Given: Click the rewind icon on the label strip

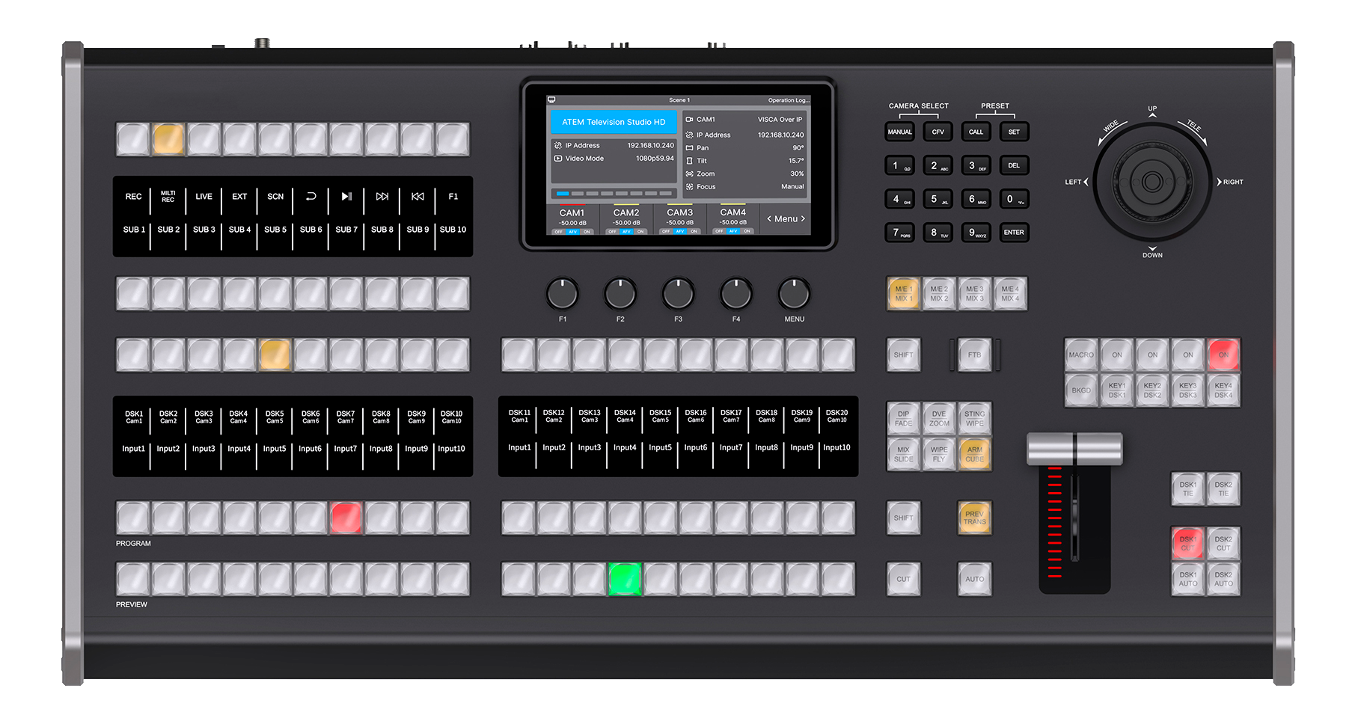Looking at the screenshot, I should point(418,197).
